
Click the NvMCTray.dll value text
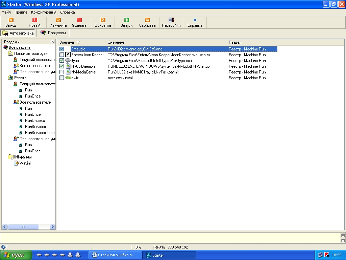(143, 72)
